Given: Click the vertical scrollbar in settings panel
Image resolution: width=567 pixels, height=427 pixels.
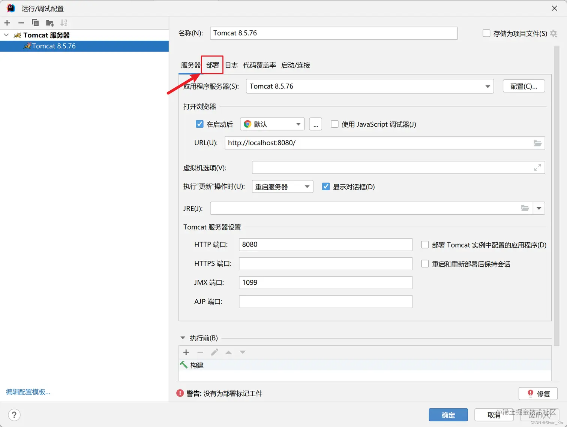Looking at the screenshot, I should [x=556, y=196].
